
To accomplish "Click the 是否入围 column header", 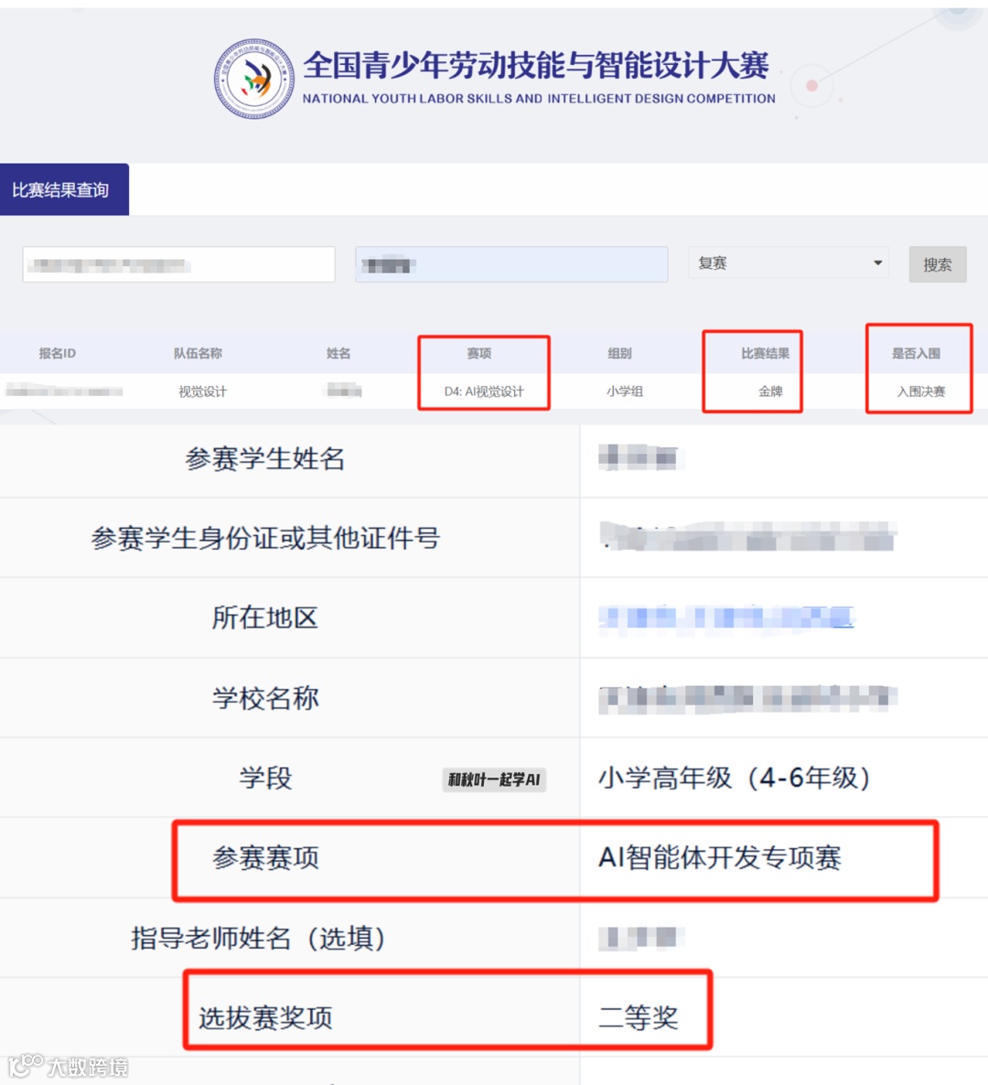I will tap(916, 354).
